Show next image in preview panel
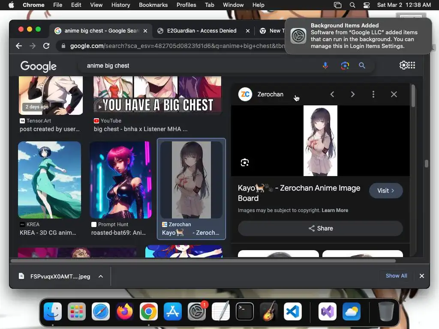Viewport: 439px width, 329px height. (x=353, y=94)
